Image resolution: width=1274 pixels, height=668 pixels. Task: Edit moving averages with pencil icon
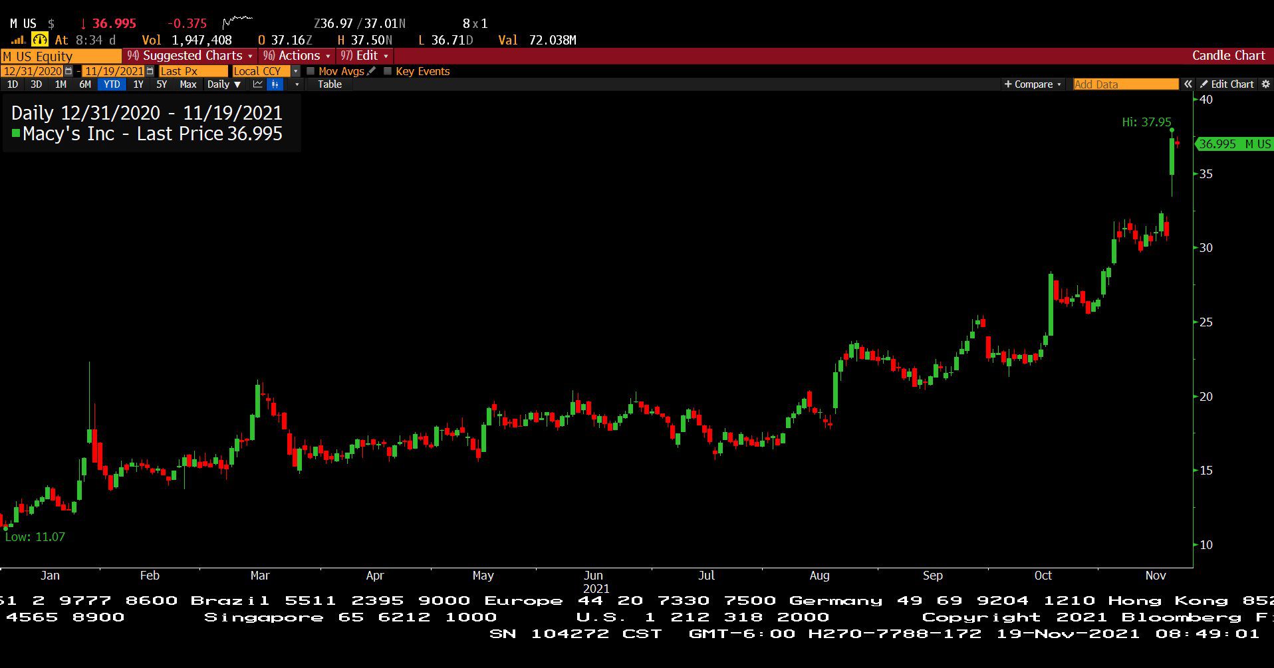click(371, 71)
